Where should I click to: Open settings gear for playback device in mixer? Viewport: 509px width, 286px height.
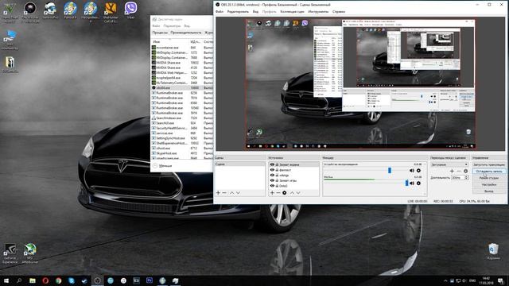point(418,171)
